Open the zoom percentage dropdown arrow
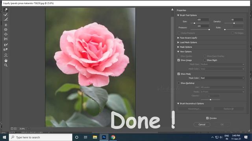The width and height of the screenshot is (252, 141). point(29,129)
